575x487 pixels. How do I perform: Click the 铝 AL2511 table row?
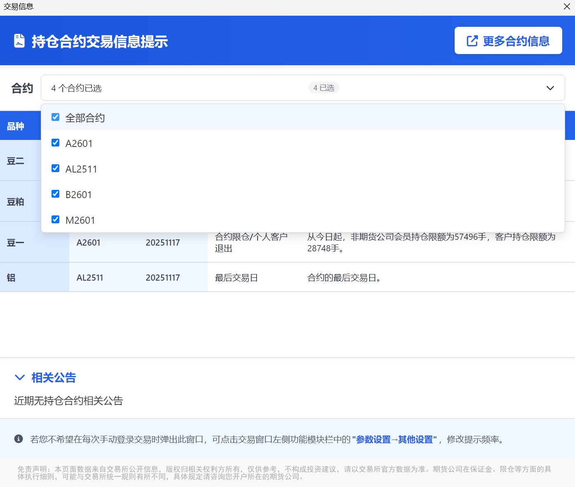(x=89, y=278)
